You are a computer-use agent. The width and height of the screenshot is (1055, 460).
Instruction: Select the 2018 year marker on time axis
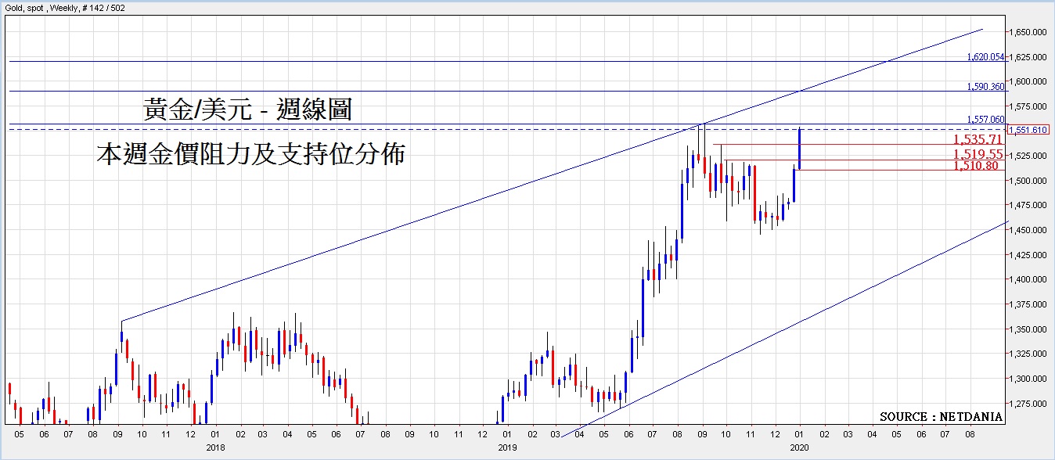tap(214, 450)
